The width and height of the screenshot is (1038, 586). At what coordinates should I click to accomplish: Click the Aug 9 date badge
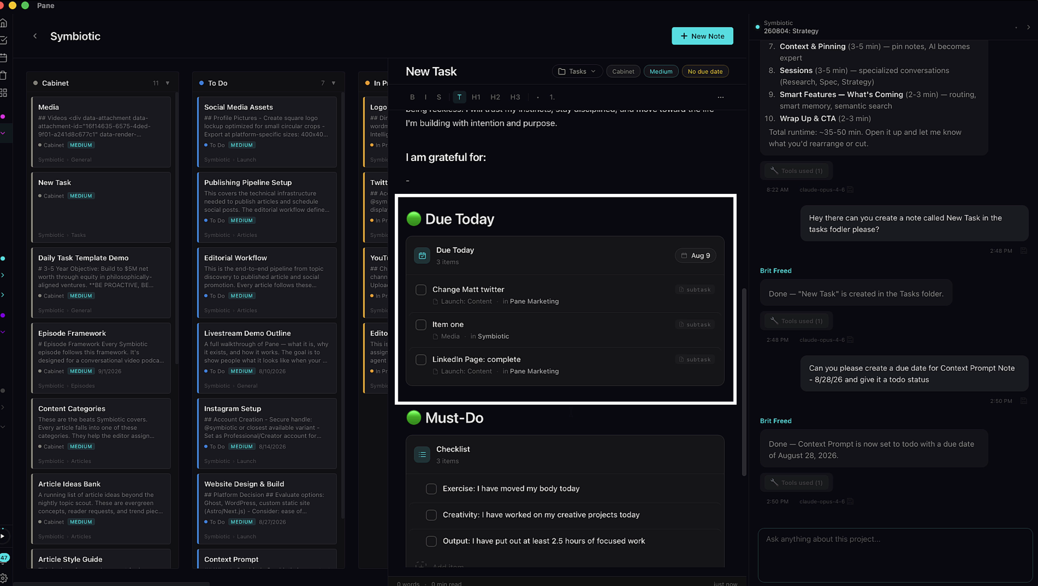tap(695, 256)
